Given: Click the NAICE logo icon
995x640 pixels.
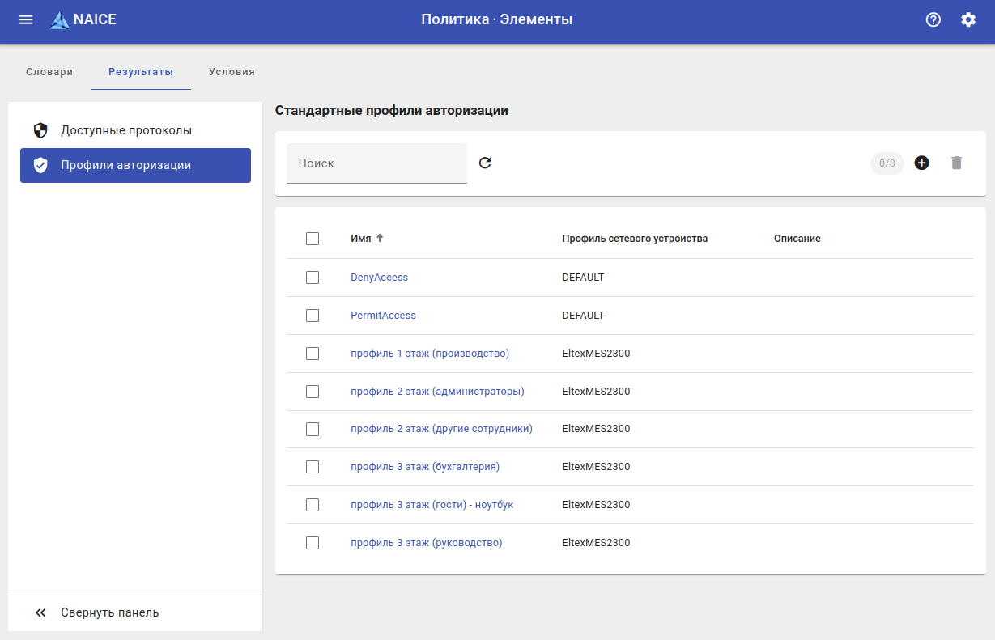Looking at the screenshot, I should [60, 20].
